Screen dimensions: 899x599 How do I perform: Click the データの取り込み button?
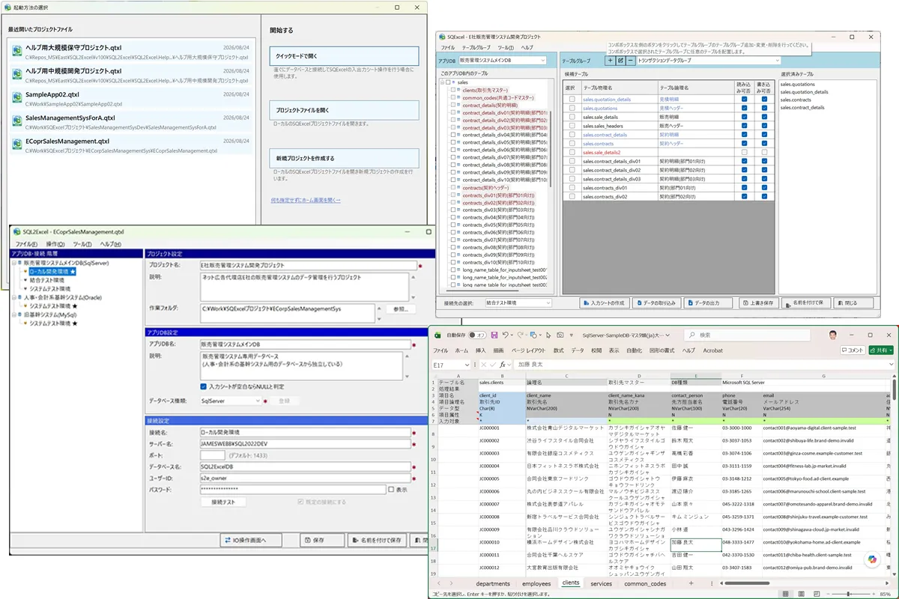tap(655, 302)
